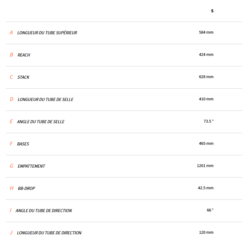Viewport: 247px width, 247px height.
Task: Click the BB-DROP row label
Action: pos(26,188)
